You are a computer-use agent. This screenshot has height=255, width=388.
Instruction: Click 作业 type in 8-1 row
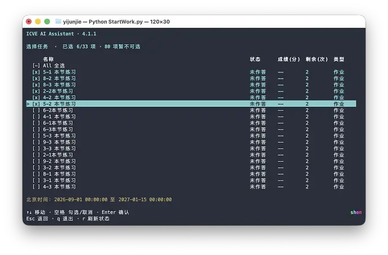[339, 174]
